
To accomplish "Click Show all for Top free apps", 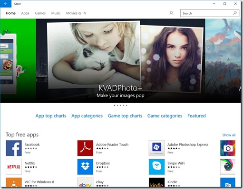I will pyautogui.click(x=229, y=135).
